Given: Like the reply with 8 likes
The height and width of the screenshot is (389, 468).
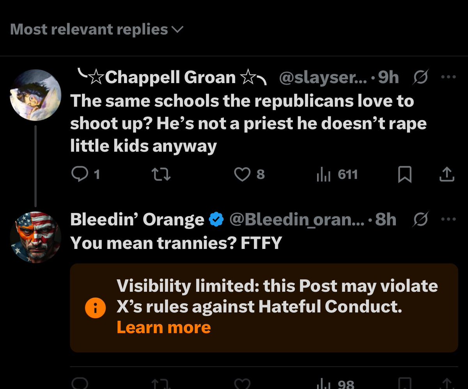Looking at the screenshot, I should click(x=242, y=174).
